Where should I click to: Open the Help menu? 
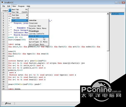pos(28,6)
